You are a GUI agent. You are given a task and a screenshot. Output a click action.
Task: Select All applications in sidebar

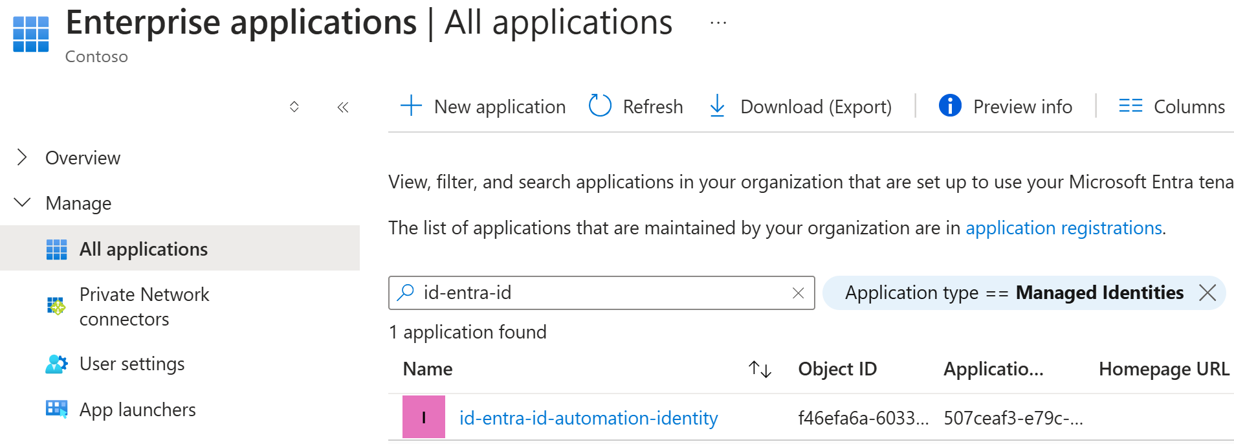(x=180, y=249)
